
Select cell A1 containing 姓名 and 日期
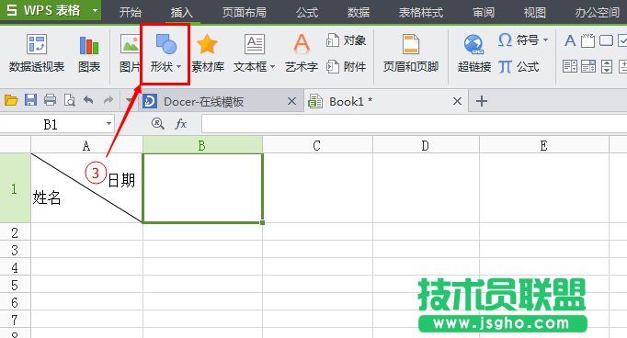86,188
